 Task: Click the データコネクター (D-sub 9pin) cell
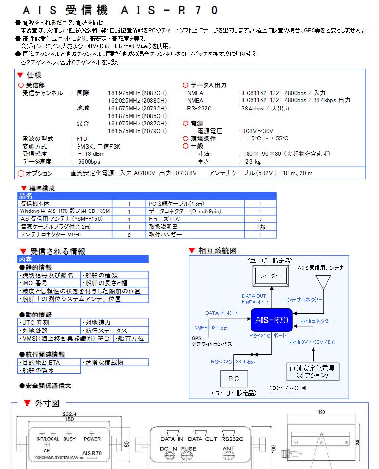196,211
